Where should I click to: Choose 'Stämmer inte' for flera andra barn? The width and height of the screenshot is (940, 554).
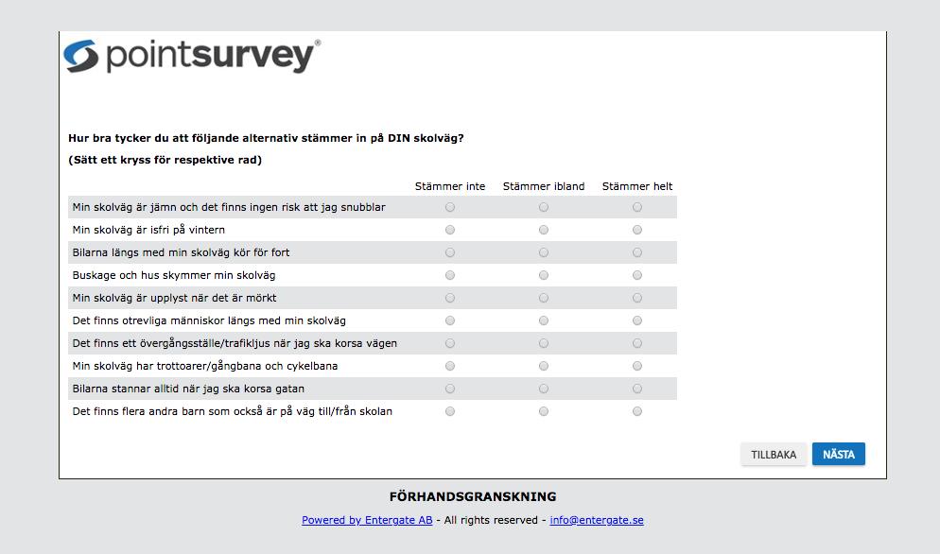point(450,411)
